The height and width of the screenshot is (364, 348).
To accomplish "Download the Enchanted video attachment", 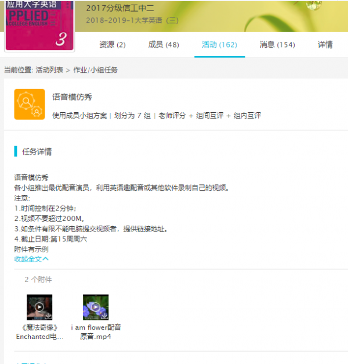I will [48, 316].
